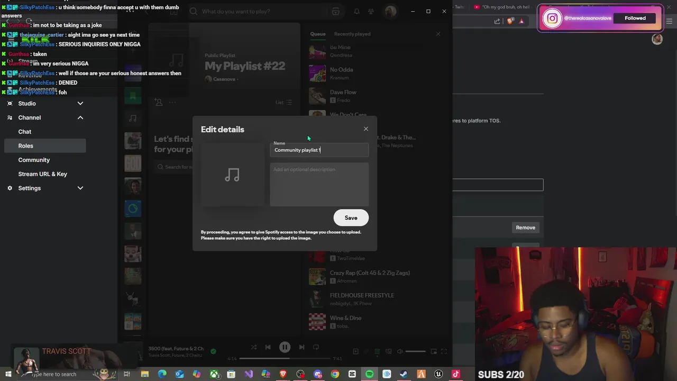
Task: Toggle repeat in Spotify player
Action: coord(316,347)
